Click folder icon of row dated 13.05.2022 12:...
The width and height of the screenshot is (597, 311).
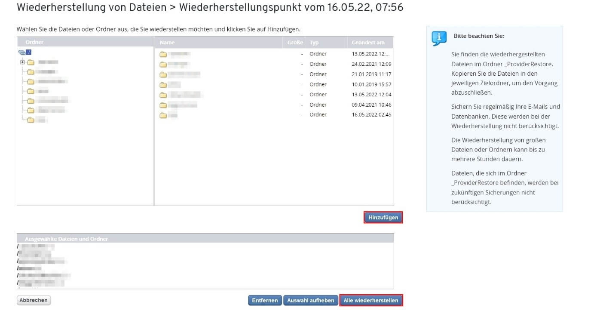point(163,54)
